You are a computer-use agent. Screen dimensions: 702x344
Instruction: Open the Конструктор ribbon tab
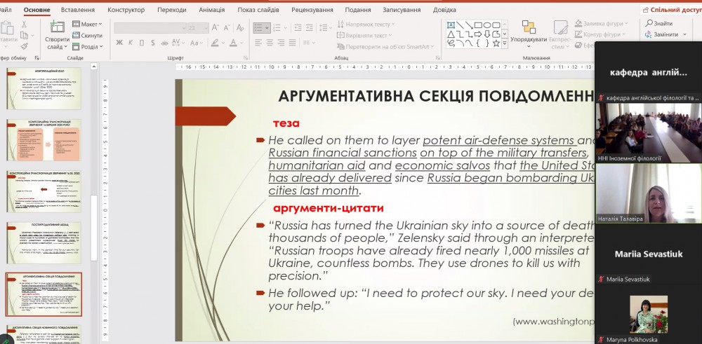(x=126, y=10)
